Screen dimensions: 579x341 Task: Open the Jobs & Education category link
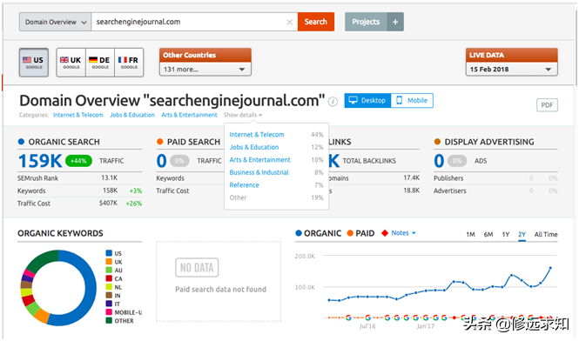132,115
